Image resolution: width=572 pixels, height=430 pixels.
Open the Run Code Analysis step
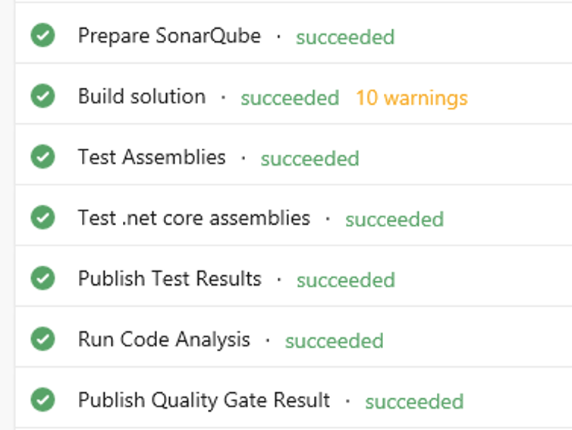pyautogui.click(x=164, y=340)
